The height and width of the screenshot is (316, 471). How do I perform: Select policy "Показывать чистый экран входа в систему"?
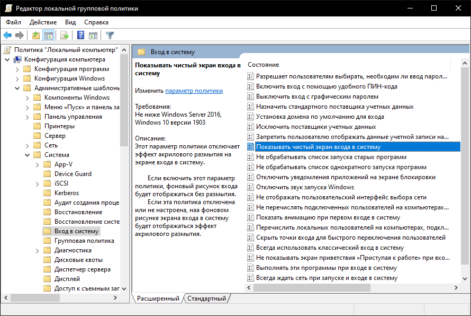point(357,147)
